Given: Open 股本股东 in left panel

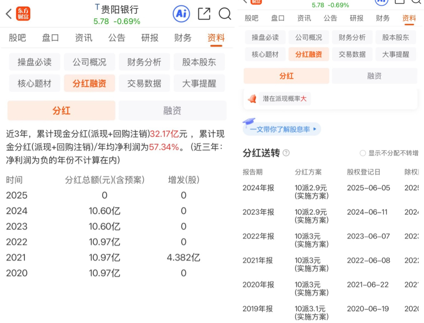Looking at the screenshot, I should click(x=199, y=62).
